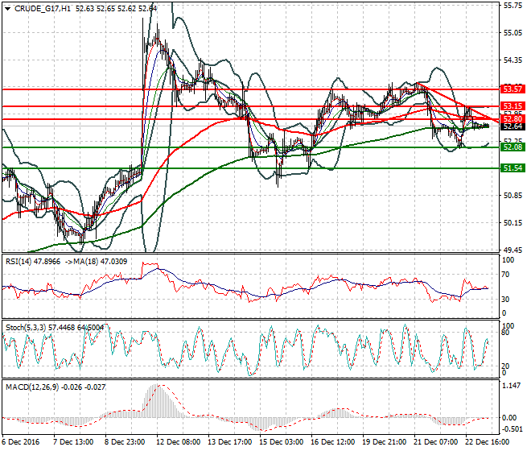Click the 52.80 red resistance price label
The height and width of the screenshot is (451, 531).
click(512, 119)
